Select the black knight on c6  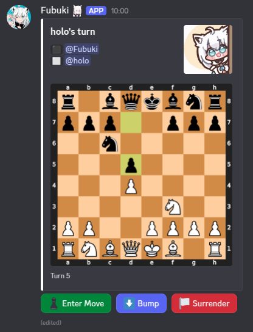[x=110, y=144]
